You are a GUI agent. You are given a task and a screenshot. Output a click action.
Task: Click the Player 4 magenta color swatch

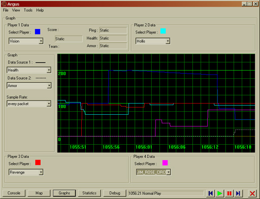(x=165, y=163)
